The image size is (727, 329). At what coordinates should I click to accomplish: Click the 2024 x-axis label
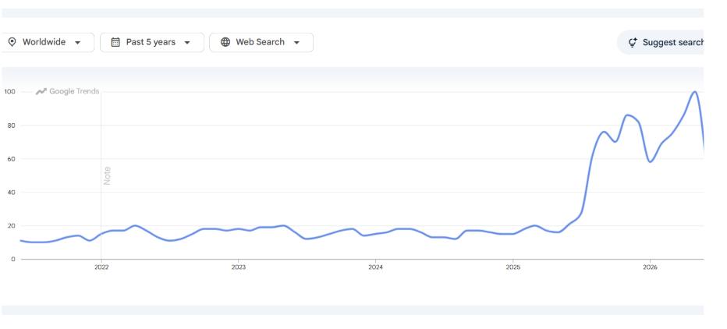pyautogui.click(x=375, y=267)
